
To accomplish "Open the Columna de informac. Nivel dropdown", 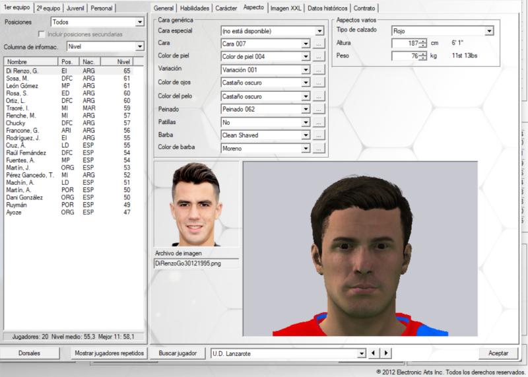I will coord(140,46).
